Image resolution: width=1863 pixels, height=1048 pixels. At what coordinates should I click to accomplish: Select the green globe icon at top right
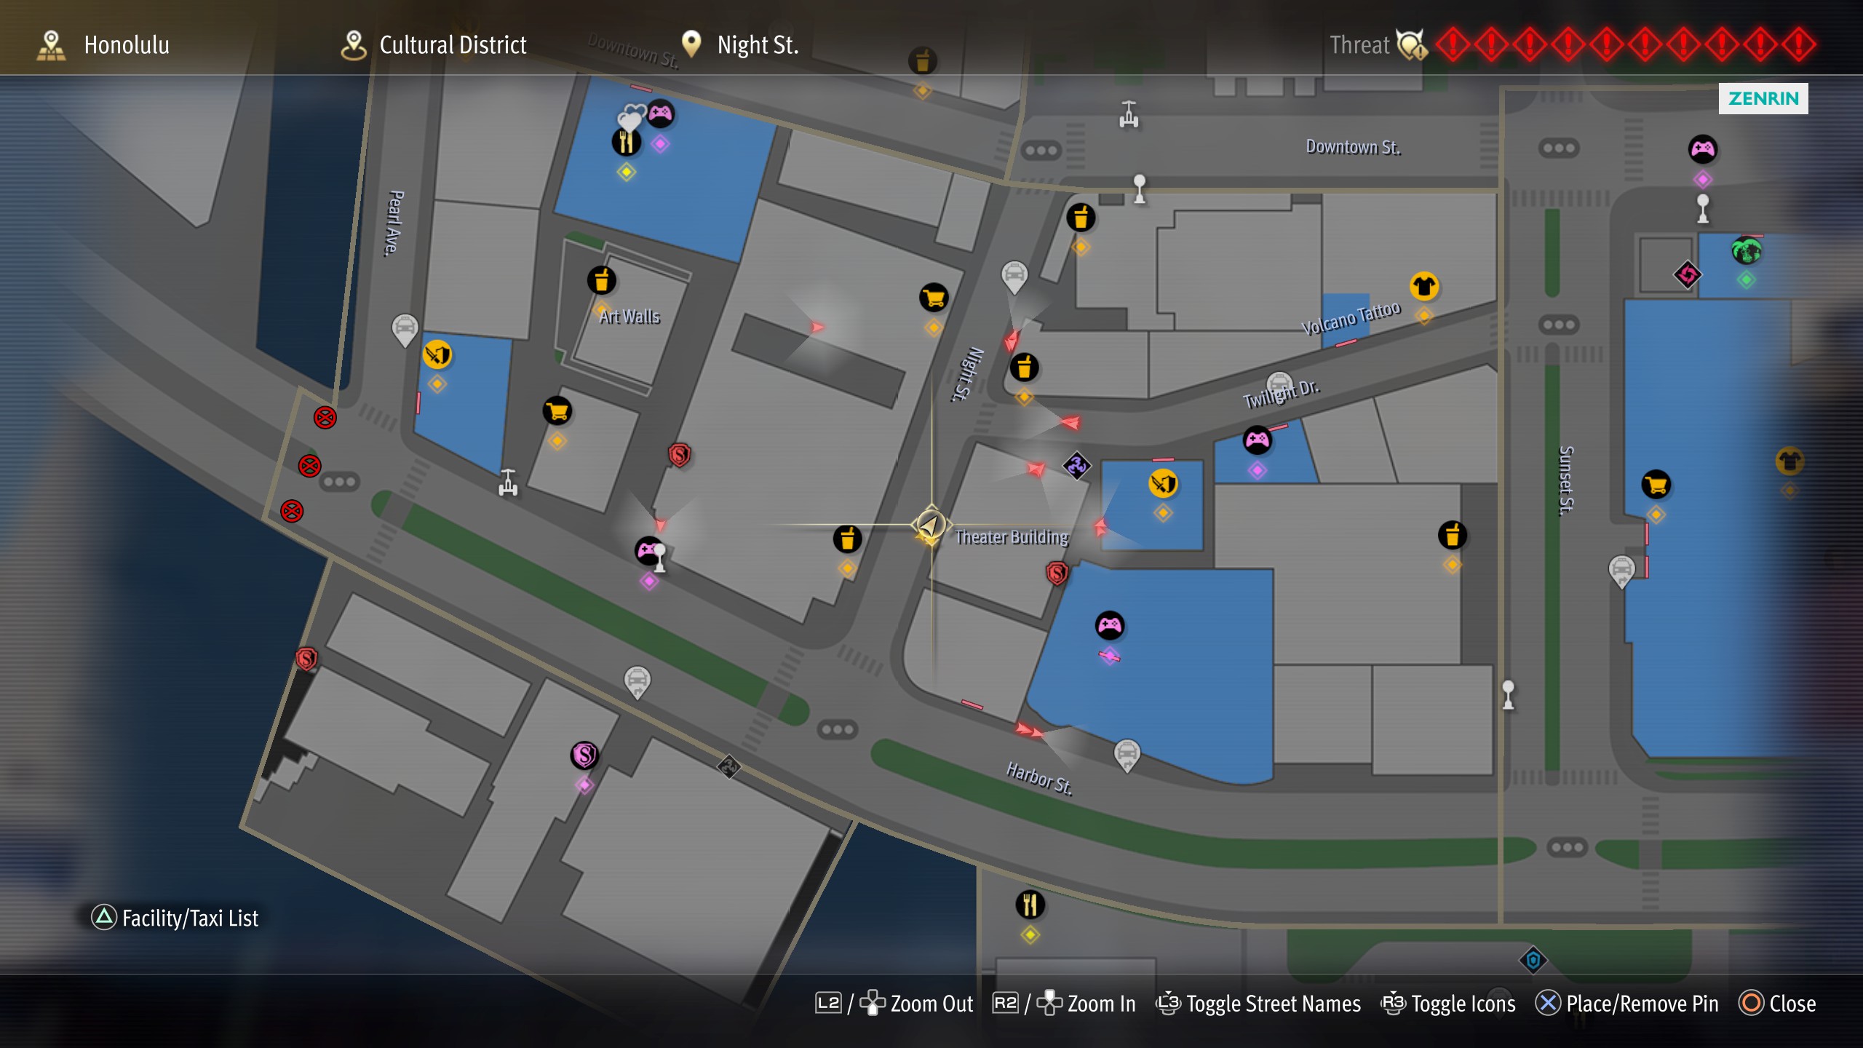coord(1746,251)
